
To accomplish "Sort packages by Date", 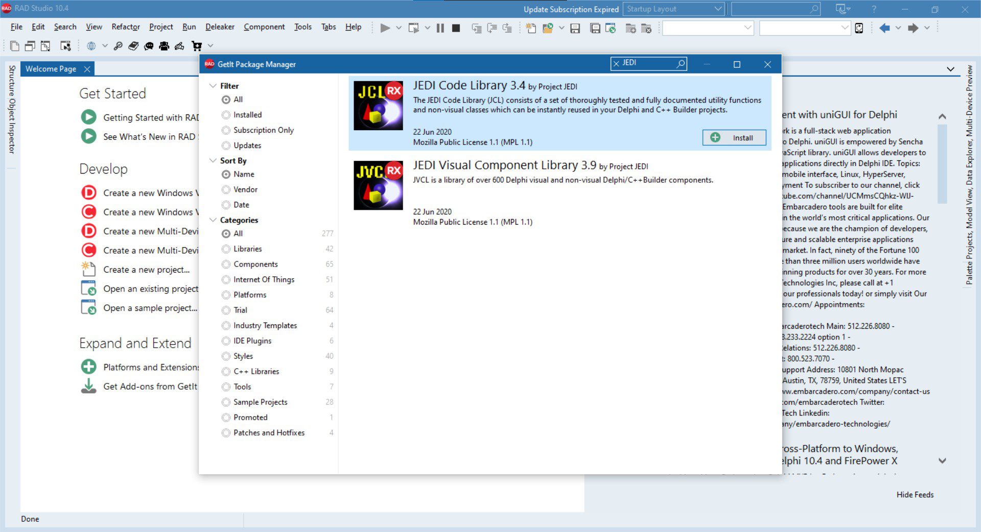I will (x=236, y=205).
